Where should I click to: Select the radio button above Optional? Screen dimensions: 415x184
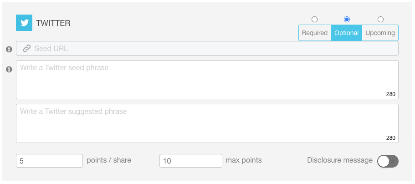[x=347, y=19]
